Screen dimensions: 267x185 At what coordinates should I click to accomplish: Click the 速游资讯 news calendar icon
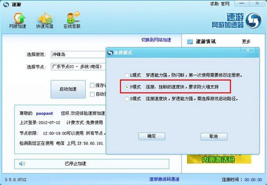pos(190,41)
